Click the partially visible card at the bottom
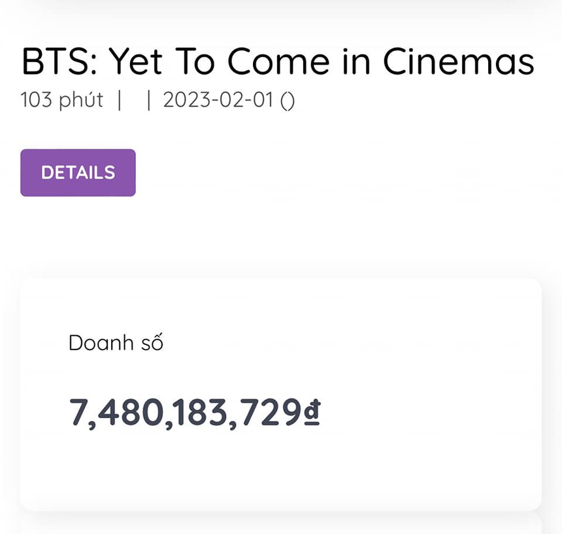The height and width of the screenshot is (534, 562). [281, 524]
